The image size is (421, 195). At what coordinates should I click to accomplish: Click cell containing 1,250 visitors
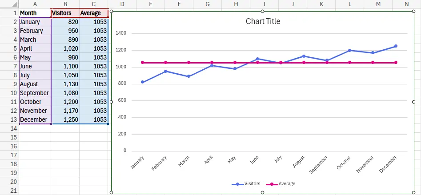tap(65, 119)
